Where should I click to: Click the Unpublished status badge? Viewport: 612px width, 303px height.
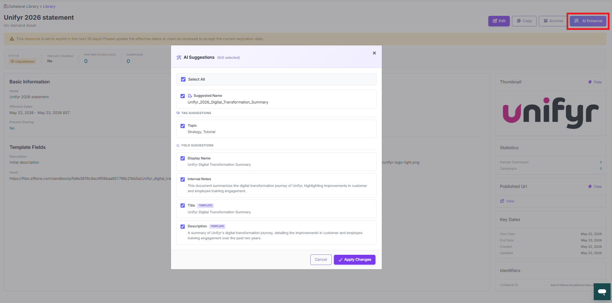pyautogui.click(x=22, y=62)
